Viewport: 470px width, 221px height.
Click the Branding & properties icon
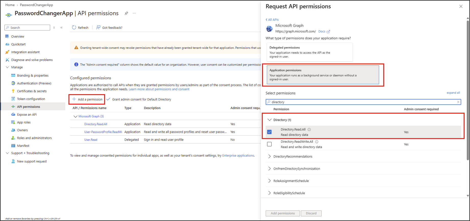(13, 76)
